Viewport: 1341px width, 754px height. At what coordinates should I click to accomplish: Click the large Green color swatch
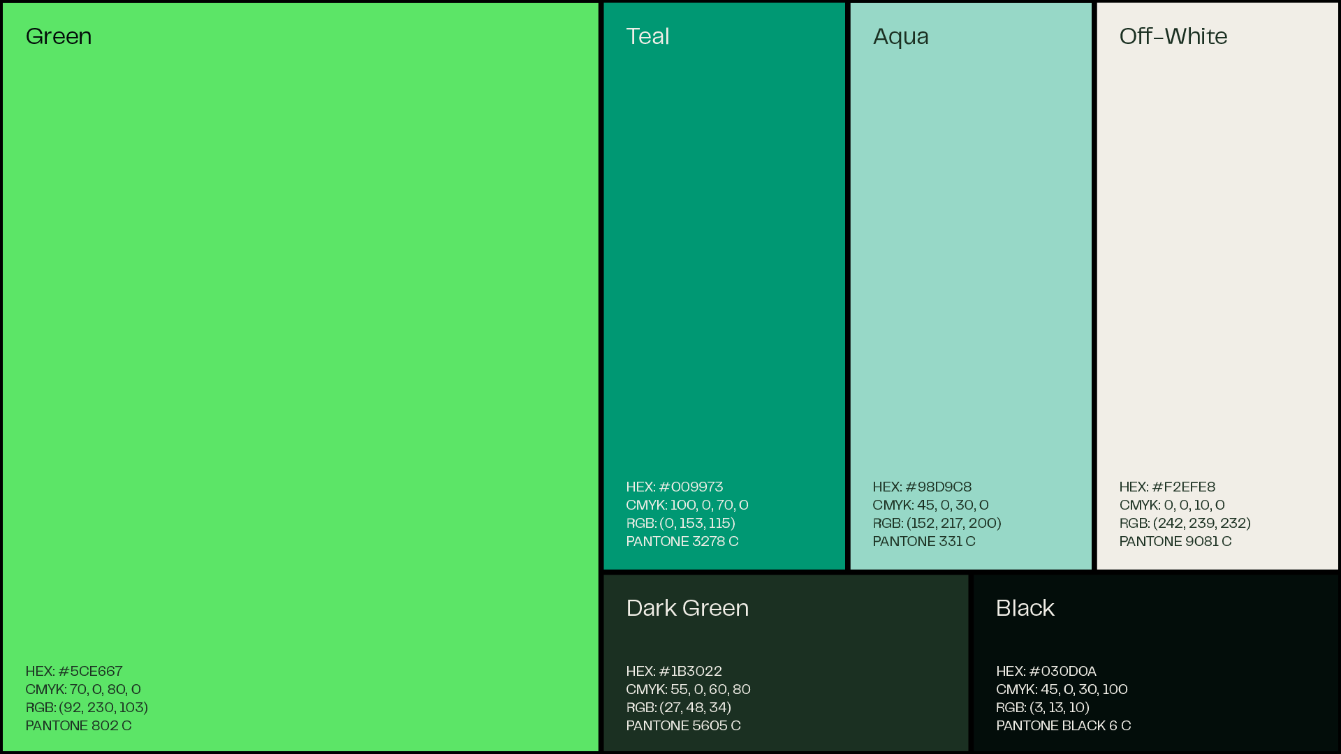click(300, 349)
